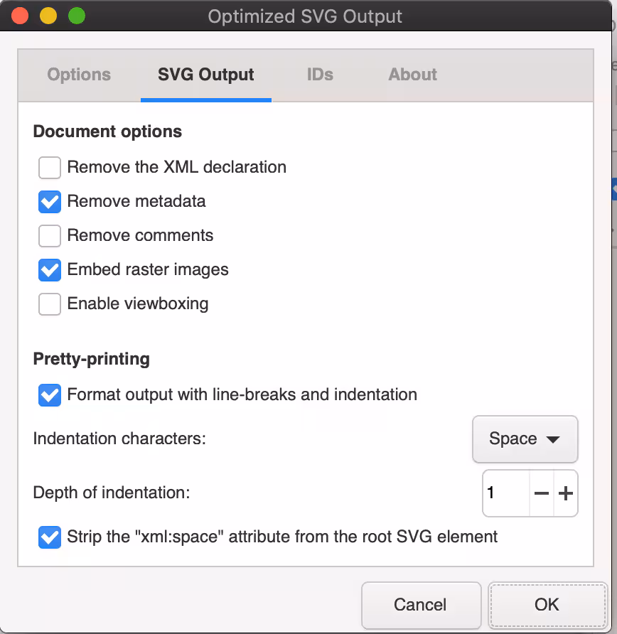Turn on Enable viewboxing

[50, 304]
